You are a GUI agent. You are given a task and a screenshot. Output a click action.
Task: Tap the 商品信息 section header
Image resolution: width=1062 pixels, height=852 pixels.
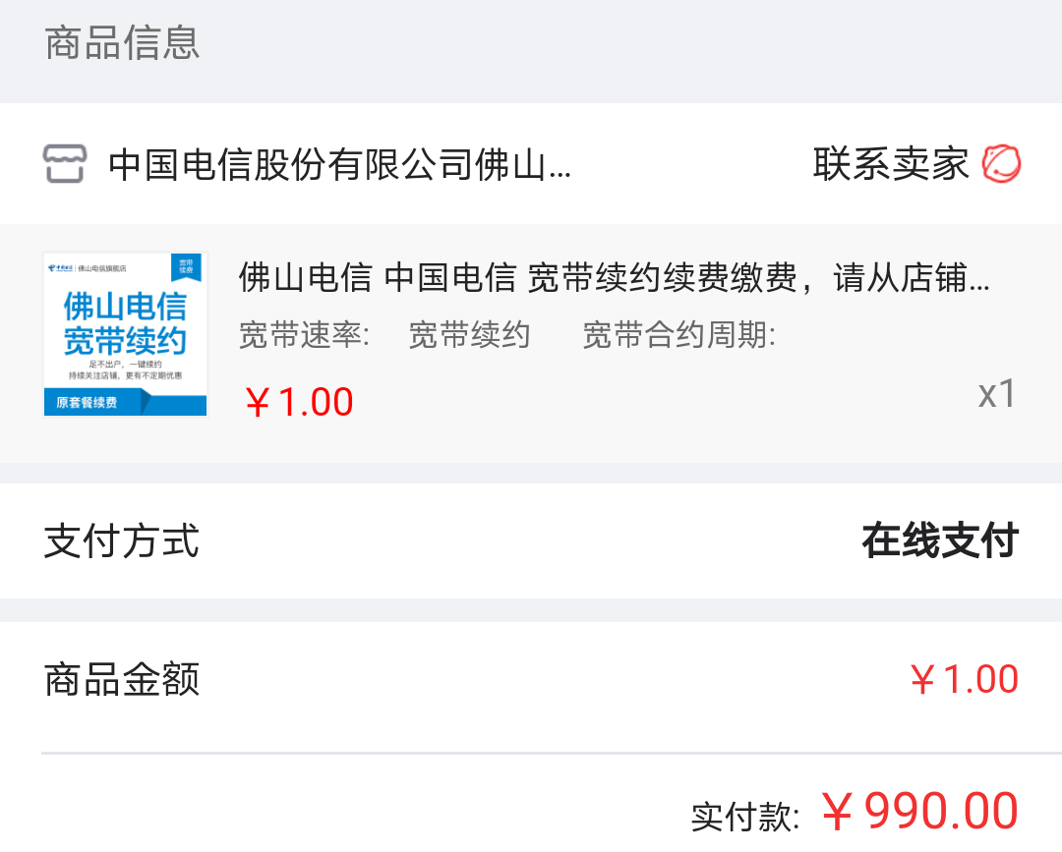point(122,44)
